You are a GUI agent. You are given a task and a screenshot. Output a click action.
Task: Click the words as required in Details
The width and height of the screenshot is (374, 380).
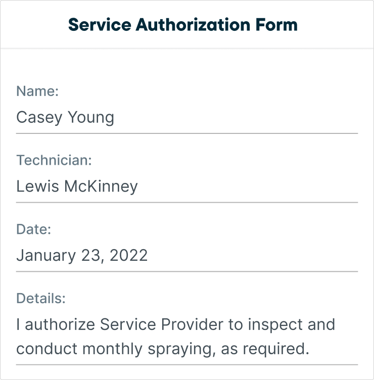point(265,350)
